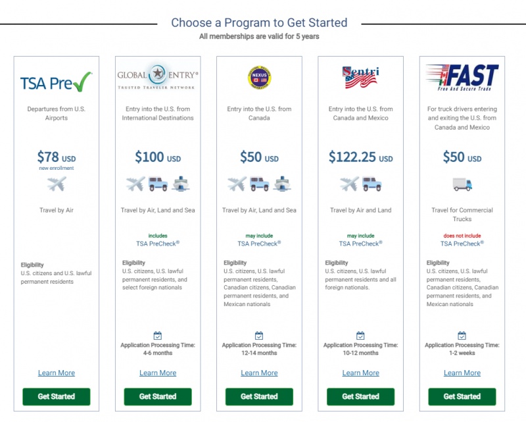This screenshot has width=526, height=422.
Task: Click the jeep vehicle icon in Sentri card
Action: (372, 184)
